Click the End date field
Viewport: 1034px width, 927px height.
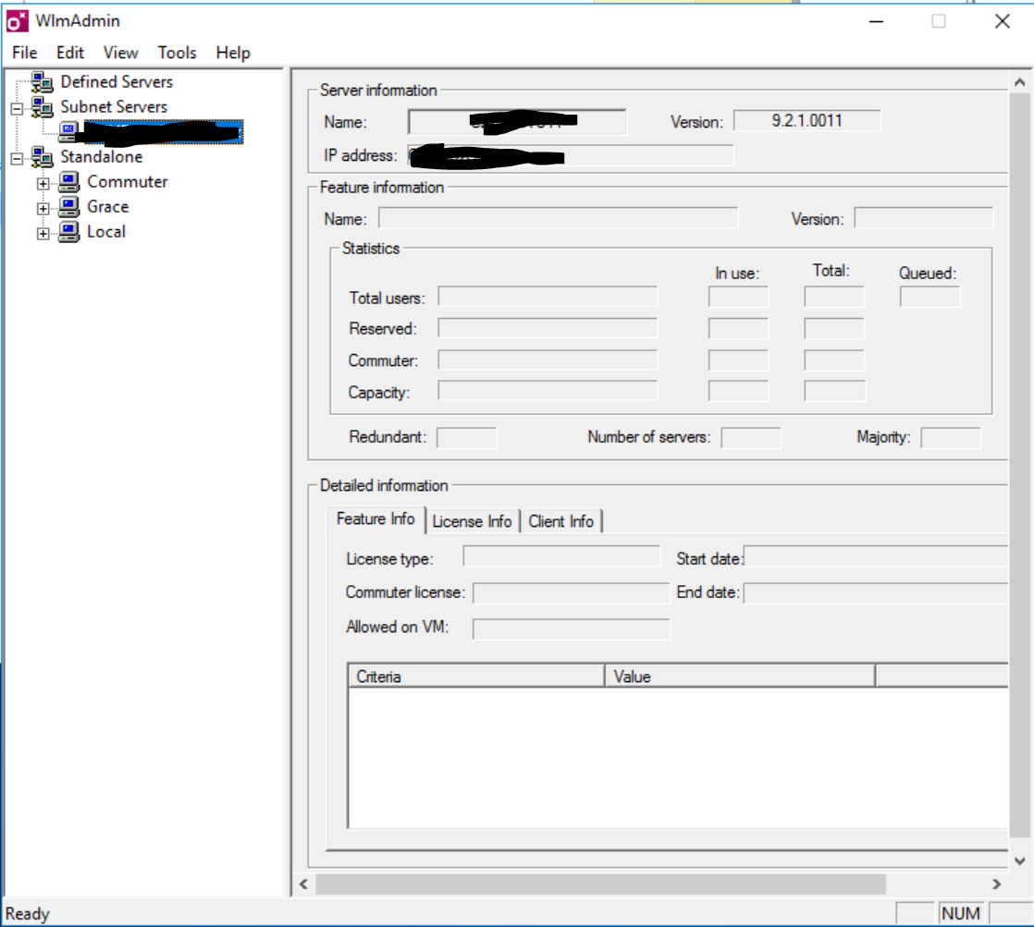click(x=876, y=593)
